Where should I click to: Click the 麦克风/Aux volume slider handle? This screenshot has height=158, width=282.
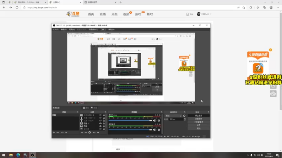151,120
